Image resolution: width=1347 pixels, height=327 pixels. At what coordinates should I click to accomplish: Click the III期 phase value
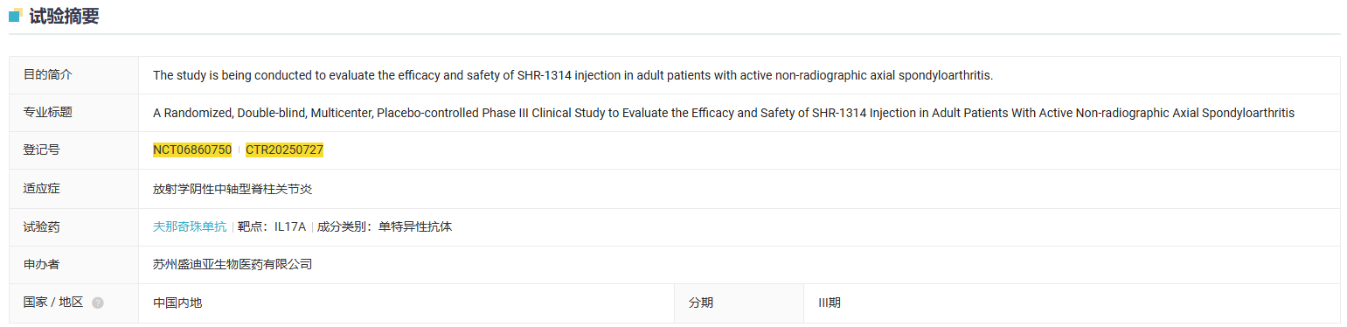(x=830, y=303)
